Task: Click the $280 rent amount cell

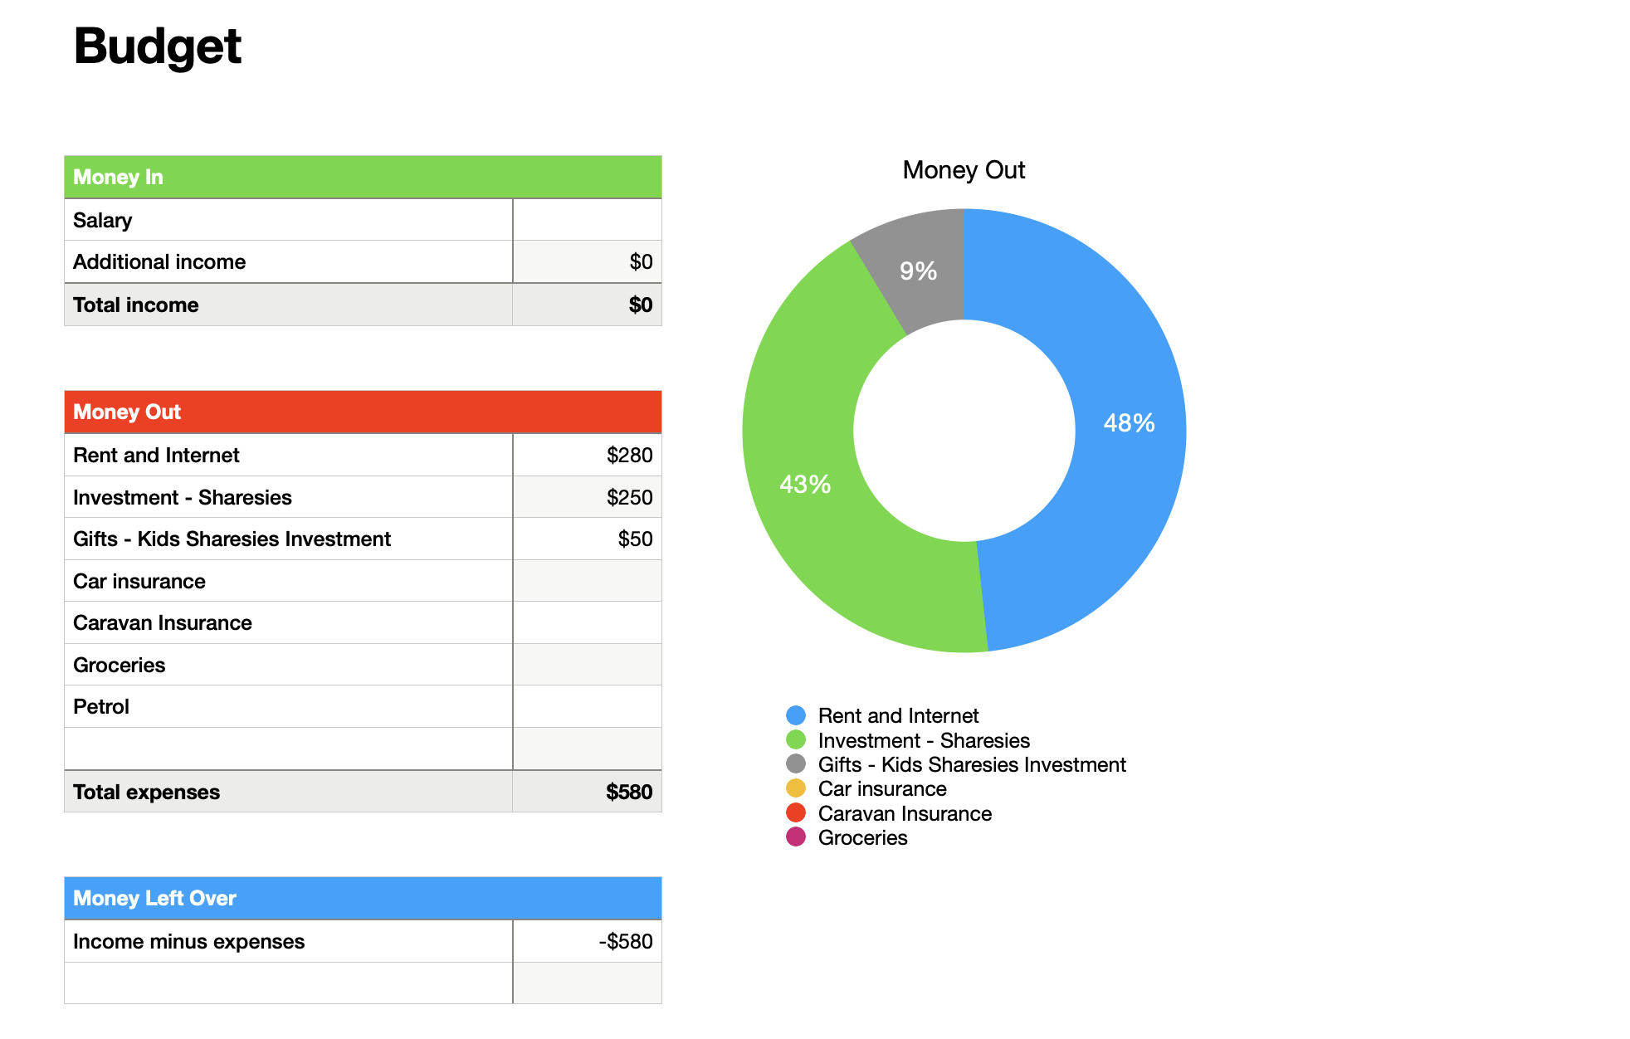Action: click(587, 455)
